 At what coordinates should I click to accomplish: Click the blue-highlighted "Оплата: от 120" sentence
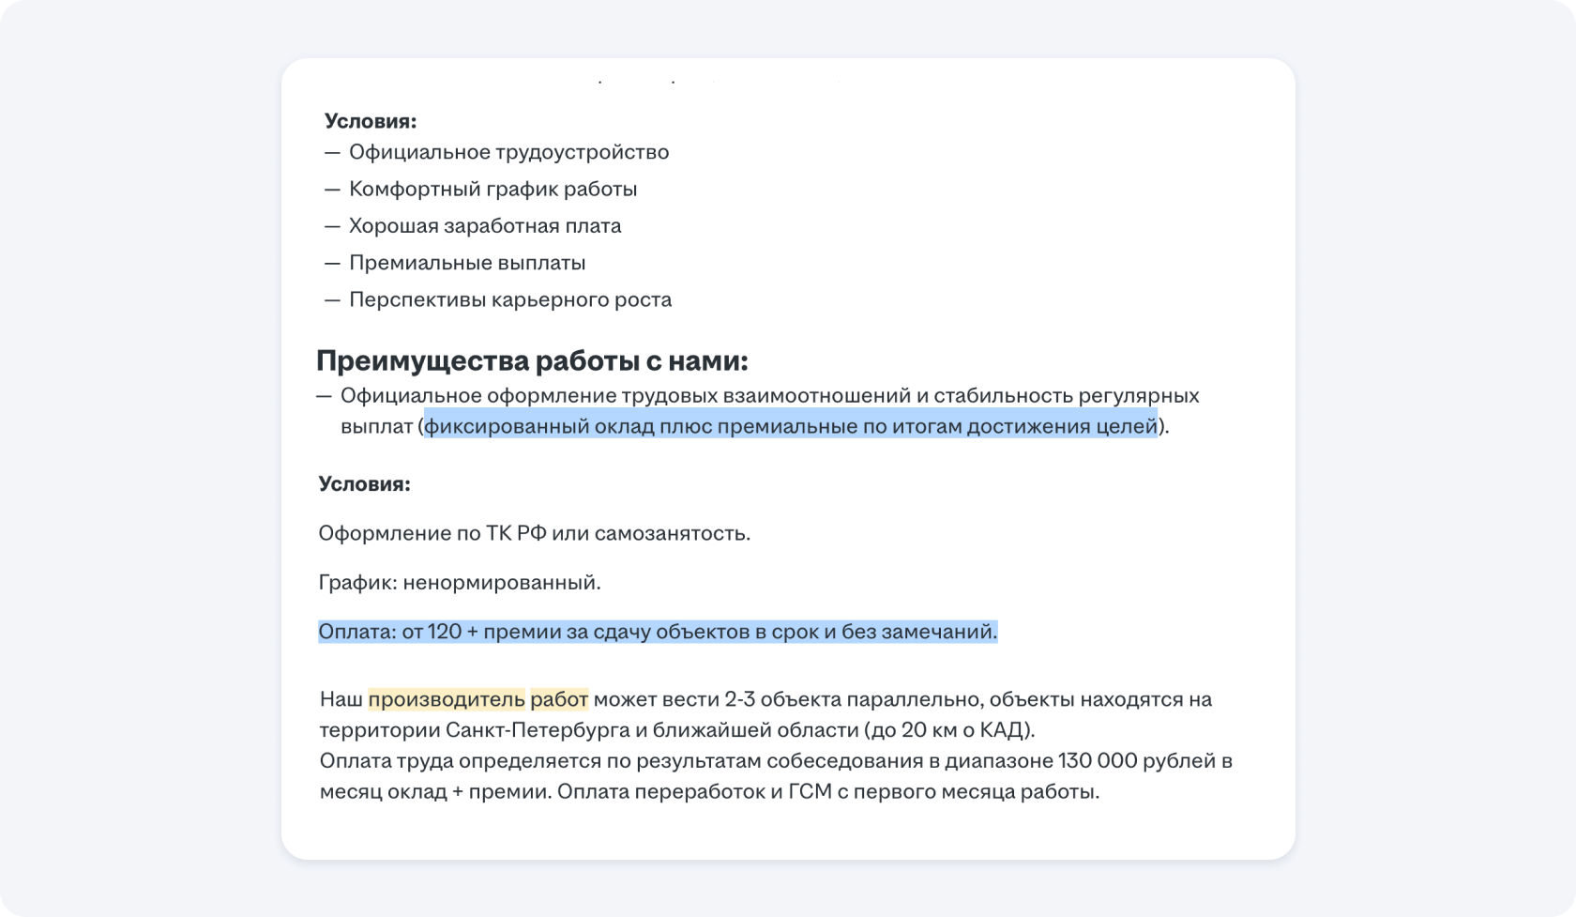click(x=657, y=632)
